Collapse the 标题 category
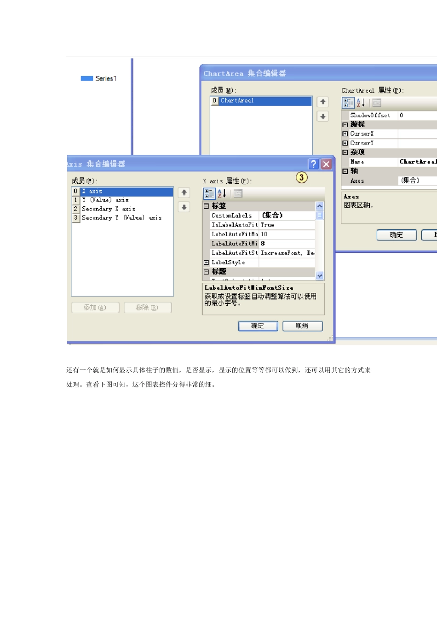 point(206,272)
